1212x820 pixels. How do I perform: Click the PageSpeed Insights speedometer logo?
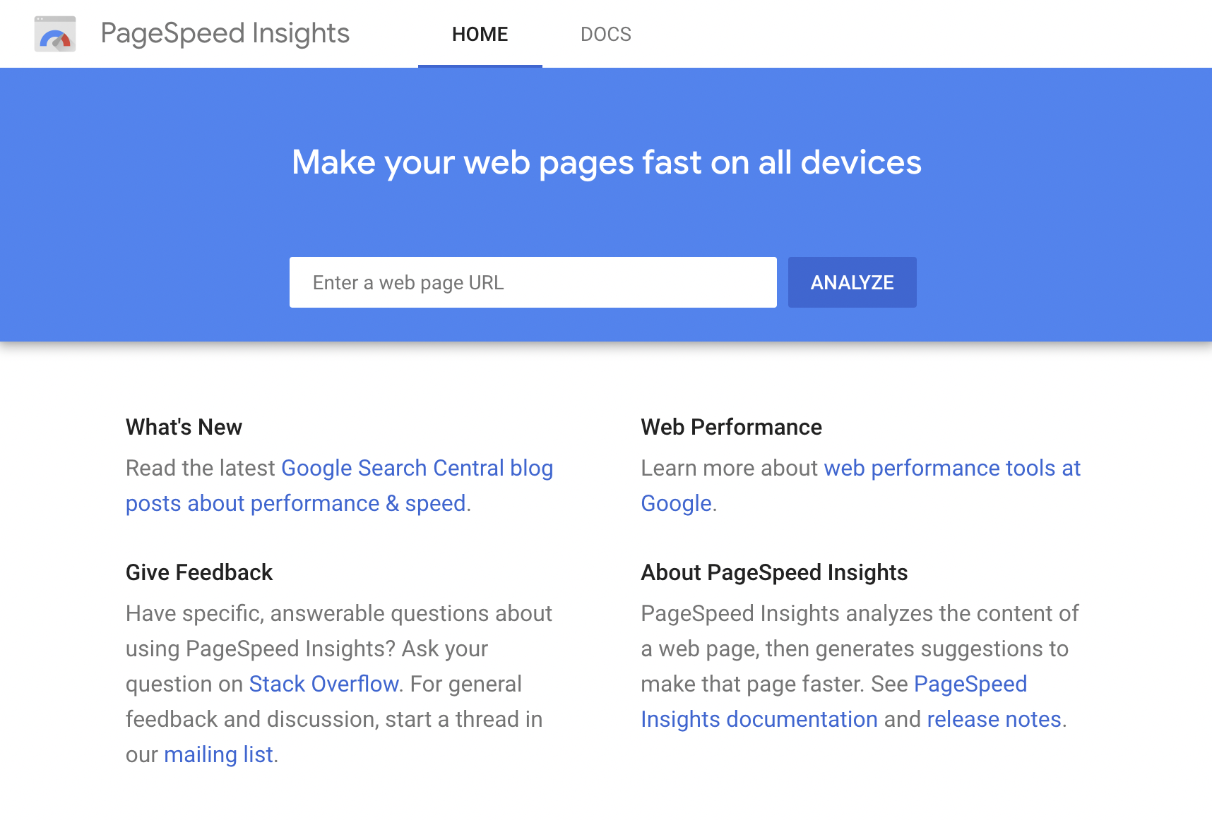pos(55,34)
